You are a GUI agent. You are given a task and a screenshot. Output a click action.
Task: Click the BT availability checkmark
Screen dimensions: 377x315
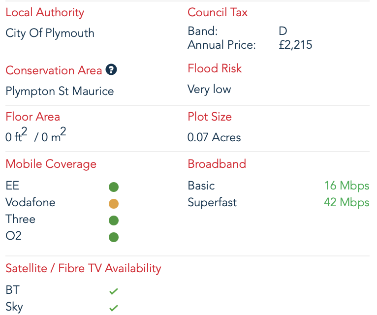pyautogui.click(x=114, y=291)
